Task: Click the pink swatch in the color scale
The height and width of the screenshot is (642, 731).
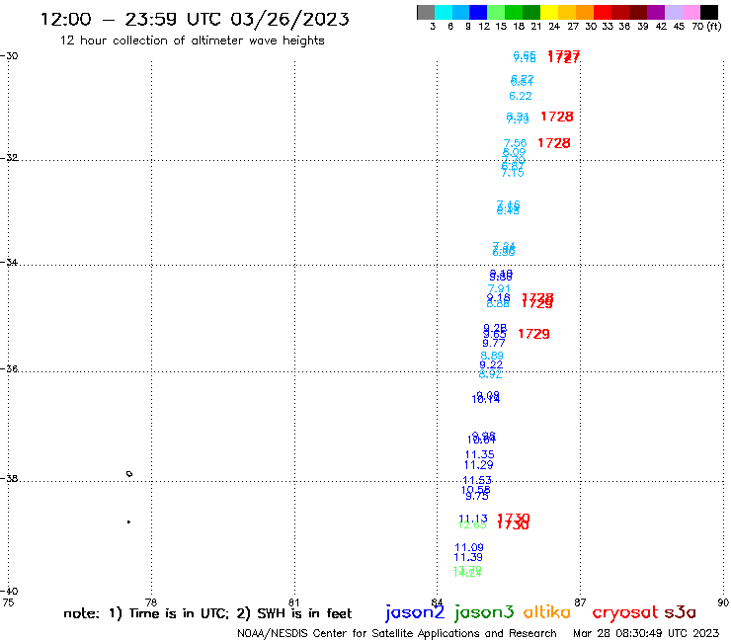Action: click(x=690, y=12)
